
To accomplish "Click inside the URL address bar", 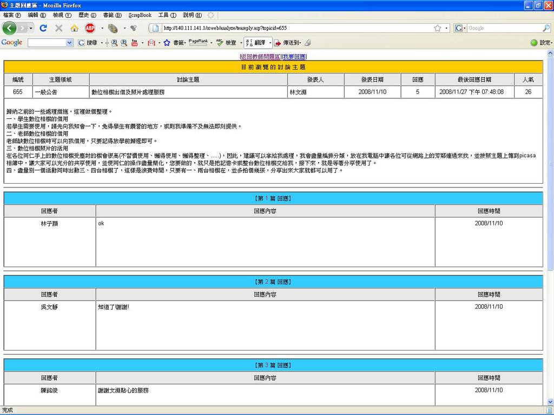I will [x=292, y=28].
